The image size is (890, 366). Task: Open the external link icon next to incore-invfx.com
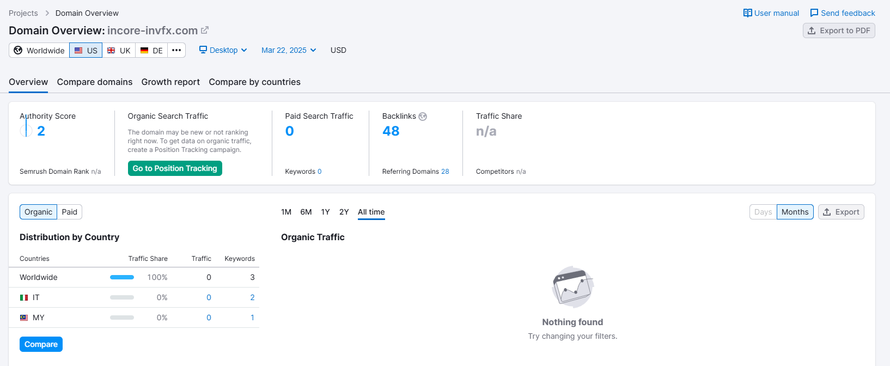[205, 30]
